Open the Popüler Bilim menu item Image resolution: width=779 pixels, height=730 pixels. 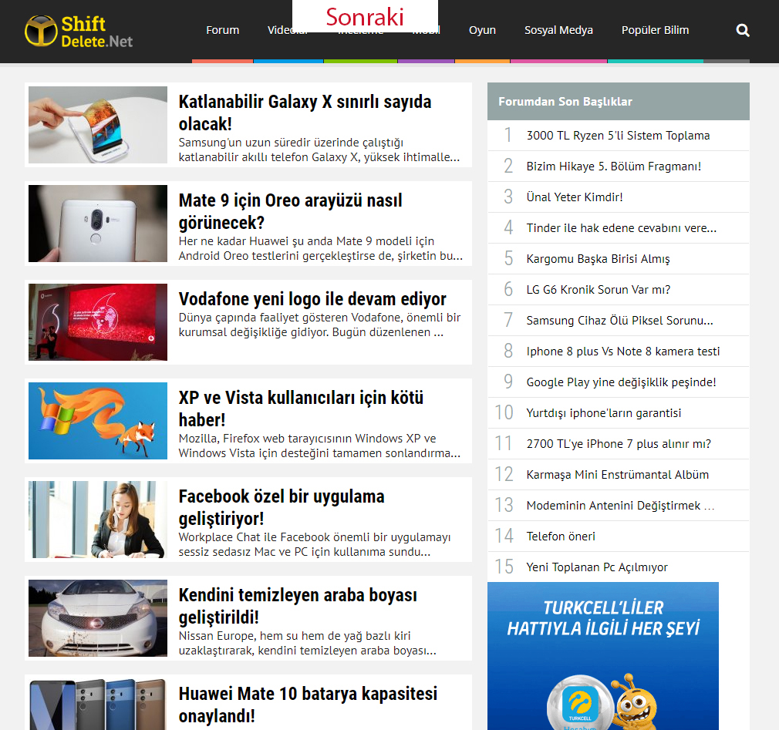655,30
